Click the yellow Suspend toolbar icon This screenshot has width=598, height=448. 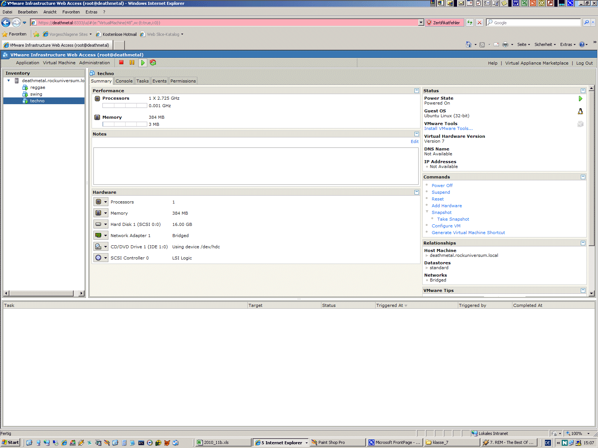[132, 62]
